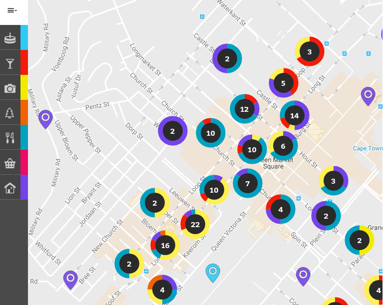Image resolution: width=383 pixels, height=305 pixels.
Task: Click bus stop icon near Waterkant St
Action: (202, 16)
